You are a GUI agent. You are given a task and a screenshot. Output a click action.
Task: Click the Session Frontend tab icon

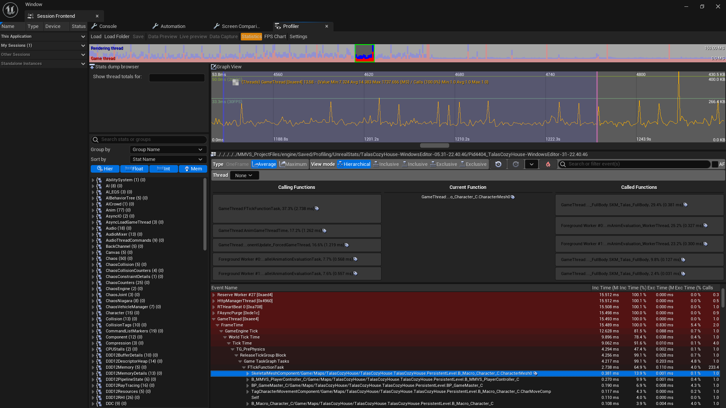click(x=31, y=16)
